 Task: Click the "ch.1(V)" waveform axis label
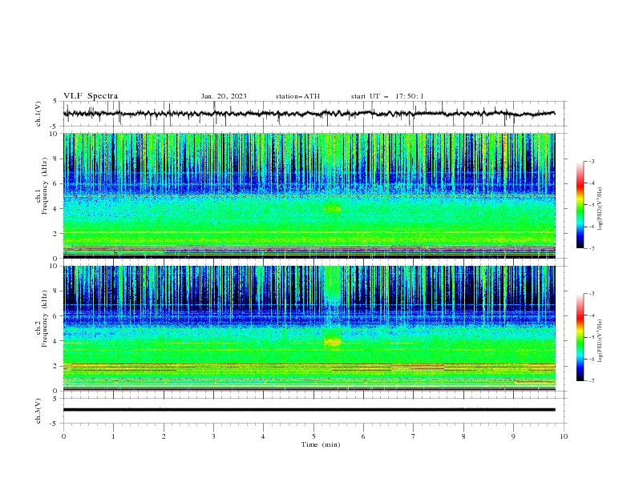pos(38,114)
